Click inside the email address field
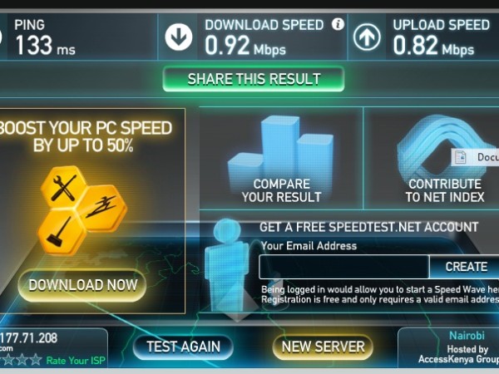The image size is (499, 374). coord(344,267)
